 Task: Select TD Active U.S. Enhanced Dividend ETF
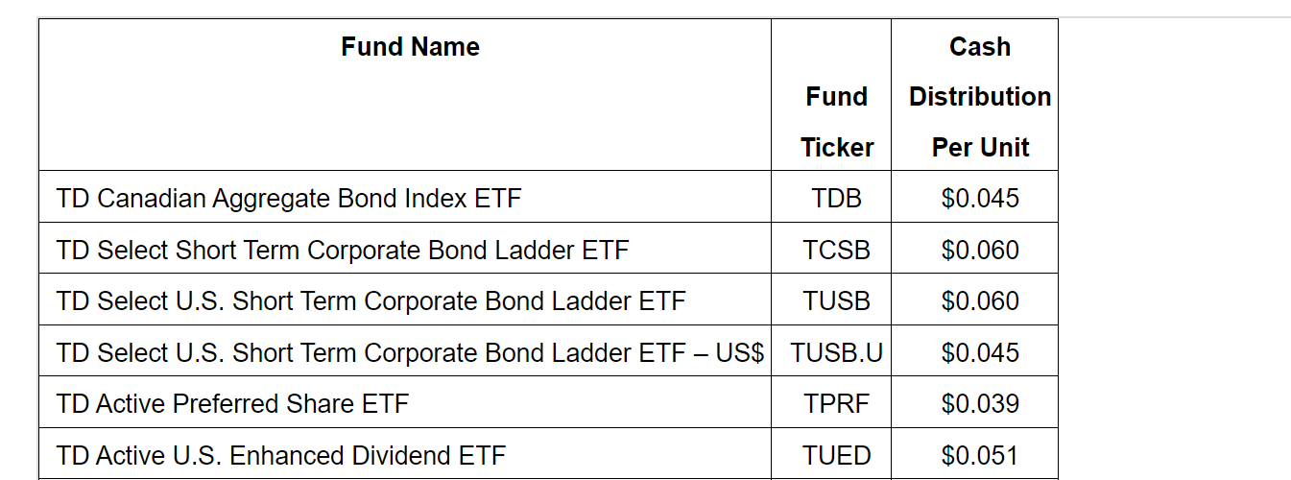click(280, 455)
